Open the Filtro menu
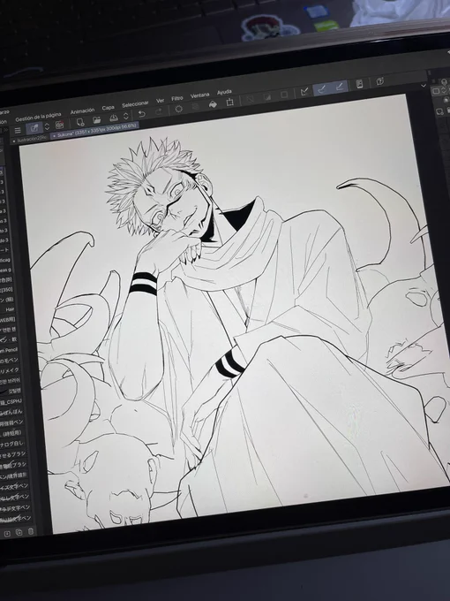The image size is (450, 601). 176,98
